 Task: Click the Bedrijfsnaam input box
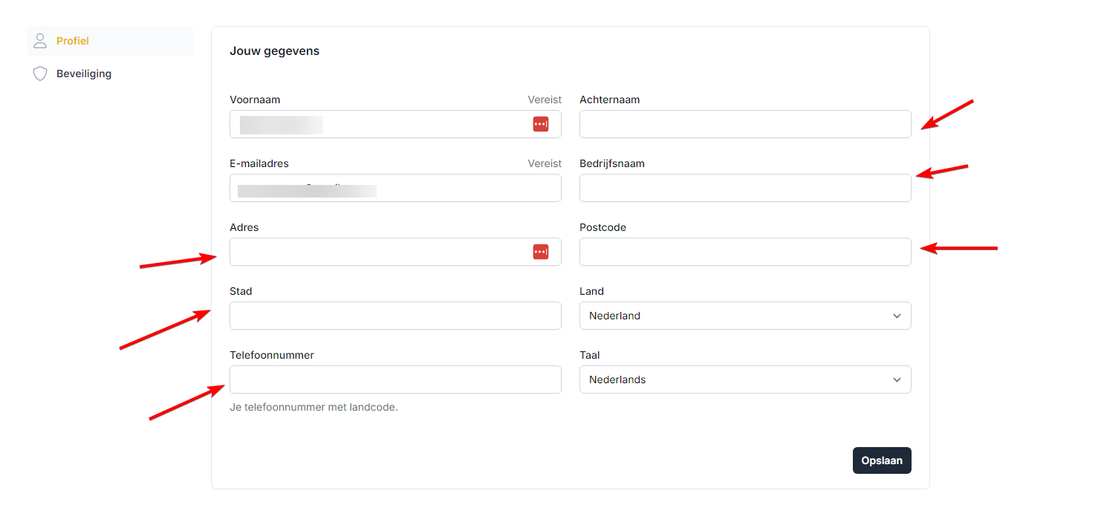744,188
